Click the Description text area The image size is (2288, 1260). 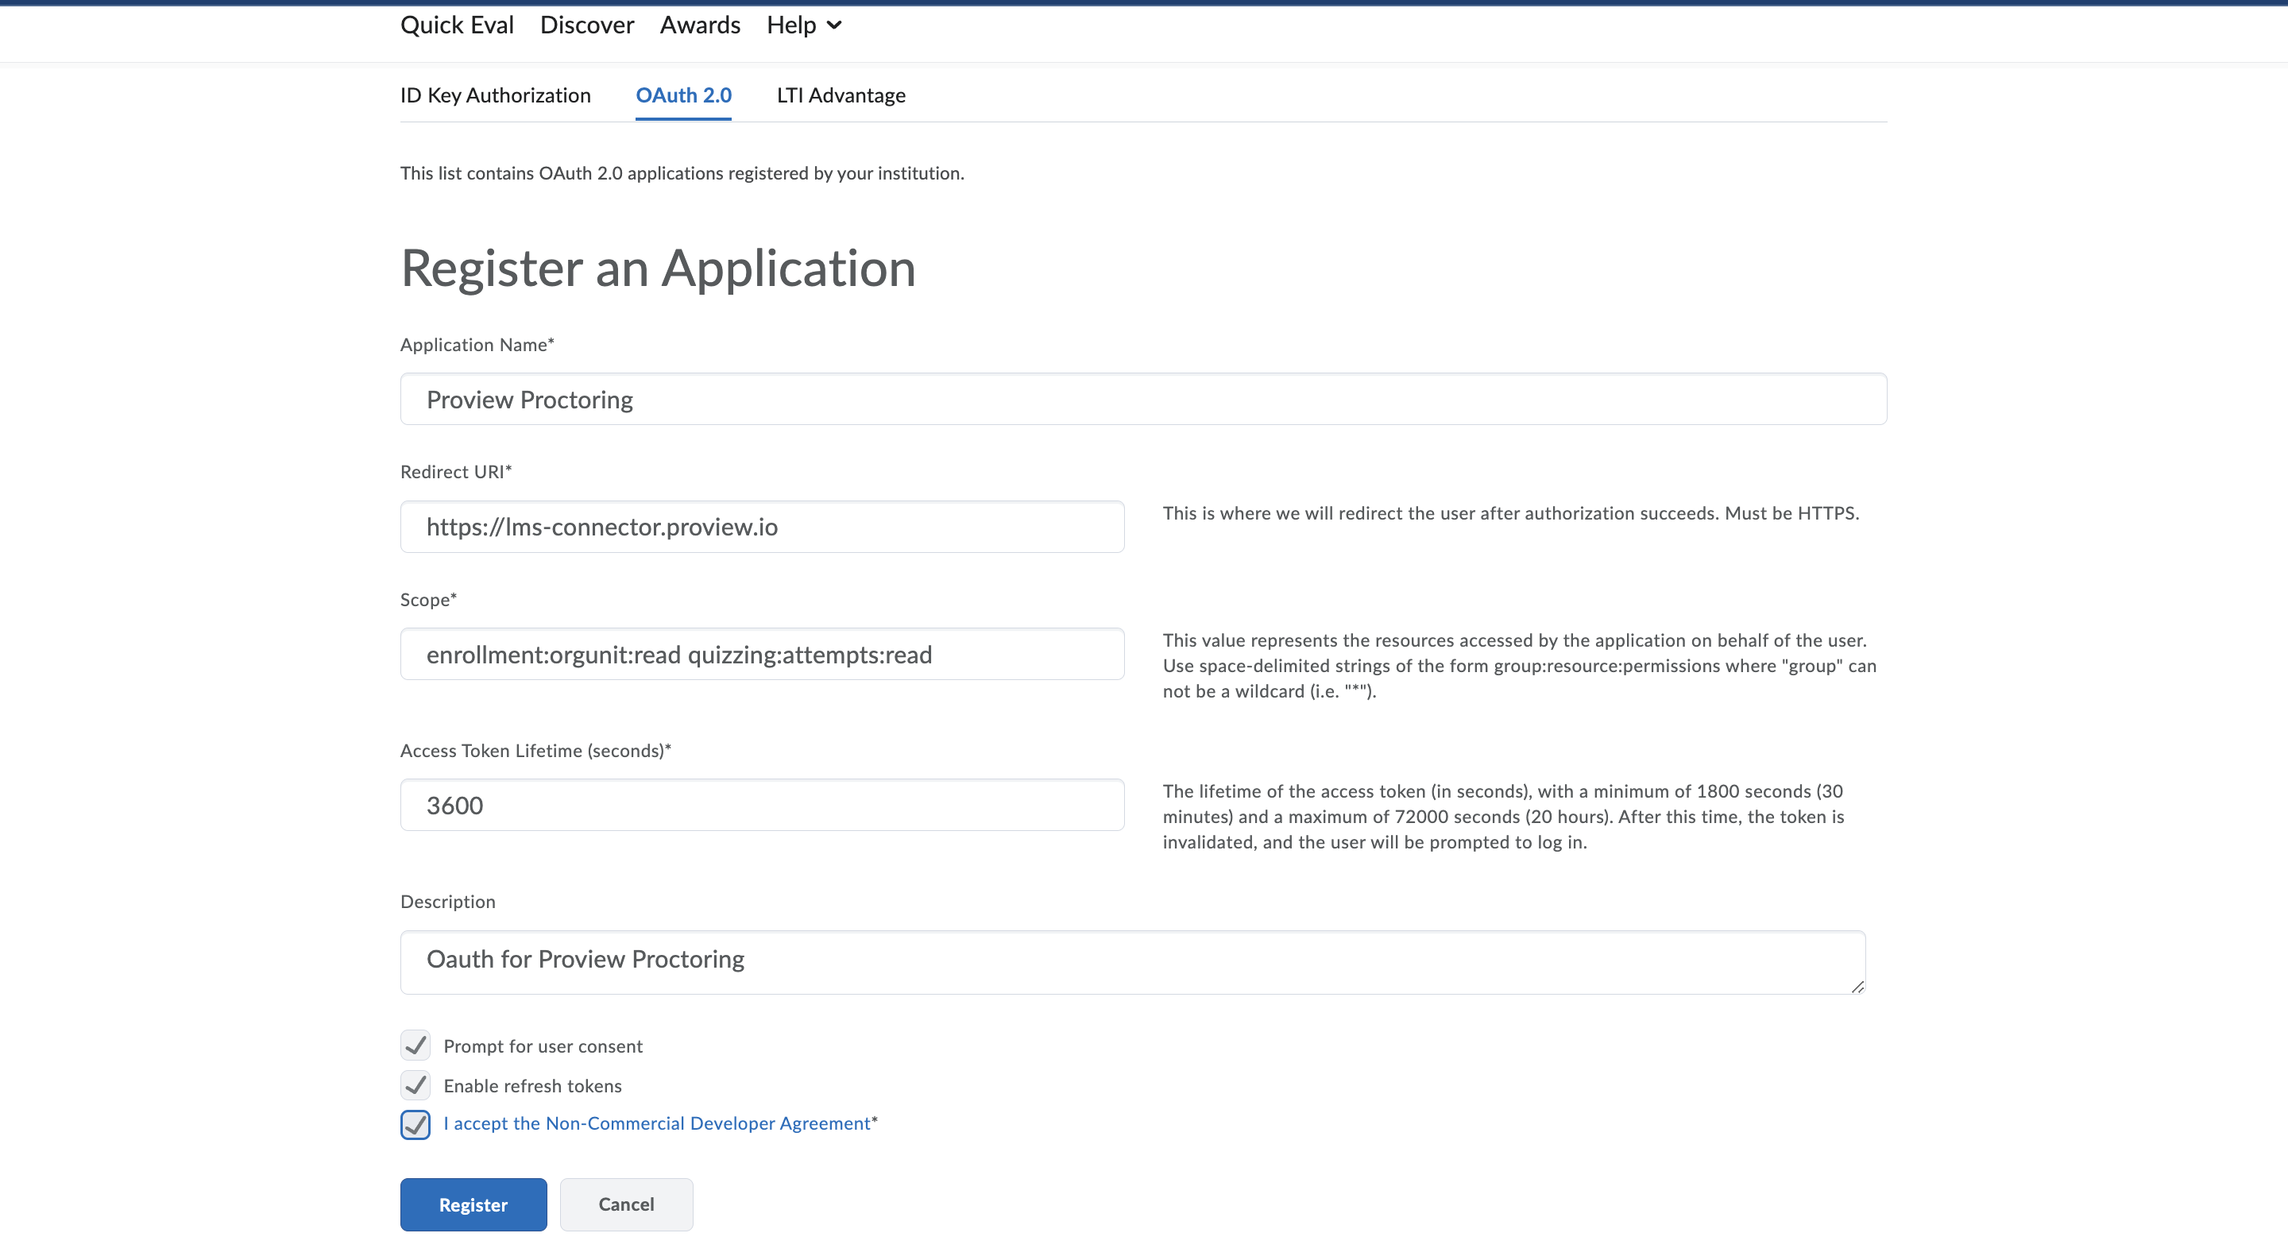1131,961
